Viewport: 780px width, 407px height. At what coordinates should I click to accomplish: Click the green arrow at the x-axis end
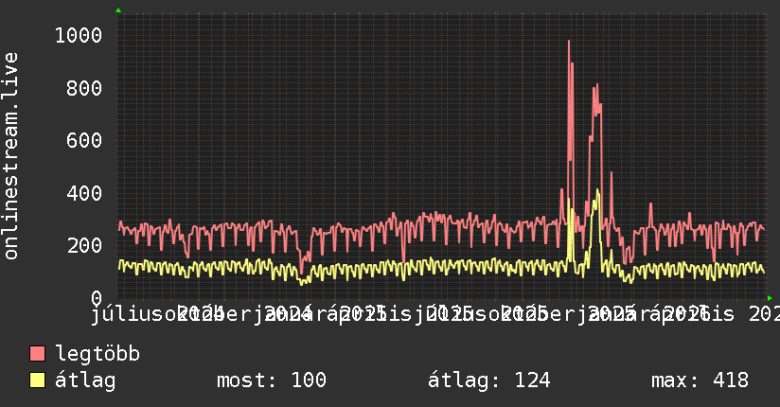(770, 298)
